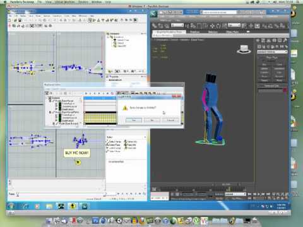This screenshot has height=227, width=303.
Task: Open Windows Explorer folder from taskbar
Action: (49, 206)
